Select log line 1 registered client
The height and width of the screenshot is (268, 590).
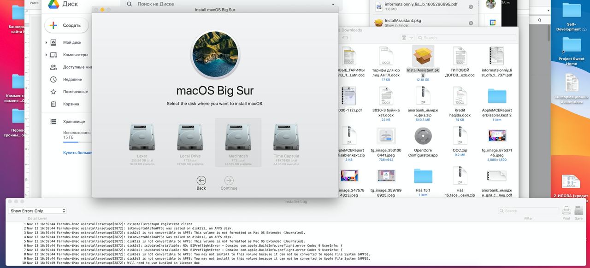pyautogui.click(x=108, y=224)
